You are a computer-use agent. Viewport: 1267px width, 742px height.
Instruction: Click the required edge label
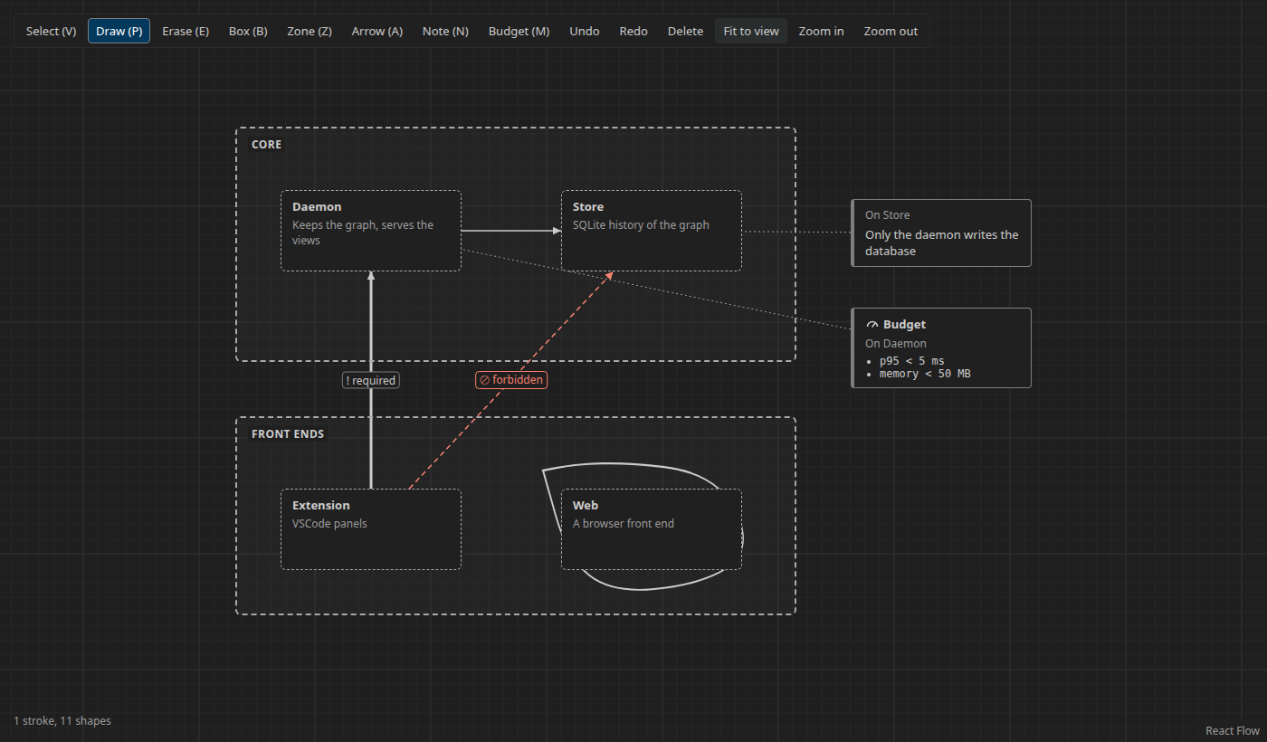371,380
